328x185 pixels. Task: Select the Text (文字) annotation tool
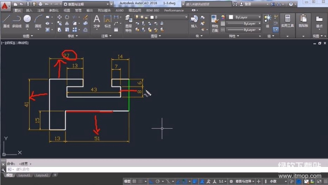[96, 21]
